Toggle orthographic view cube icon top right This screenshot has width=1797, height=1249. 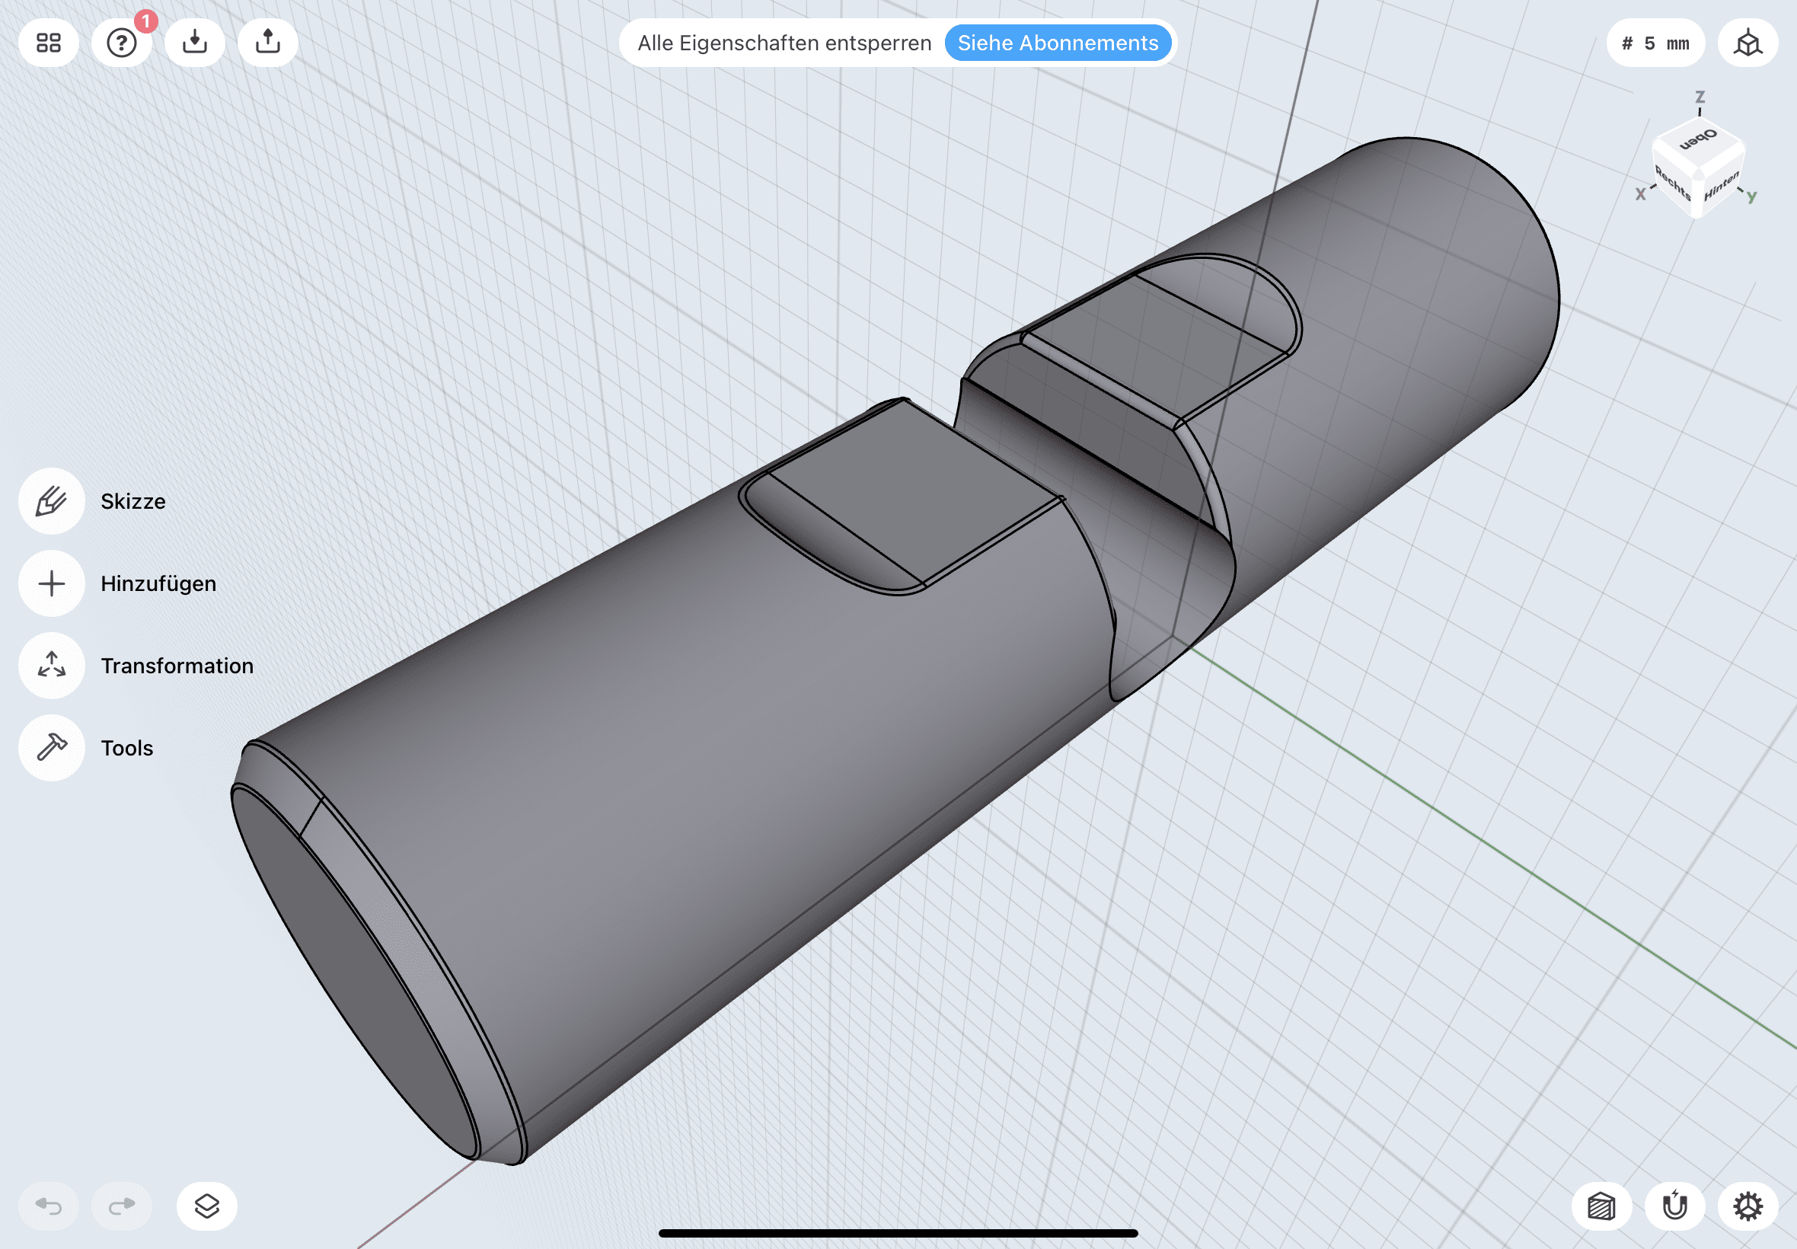[x=1747, y=43]
